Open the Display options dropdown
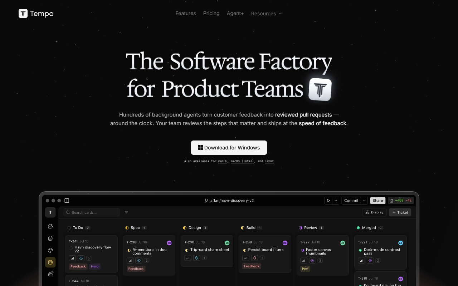Image resolution: width=458 pixels, height=286 pixels. tap(374, 212)
